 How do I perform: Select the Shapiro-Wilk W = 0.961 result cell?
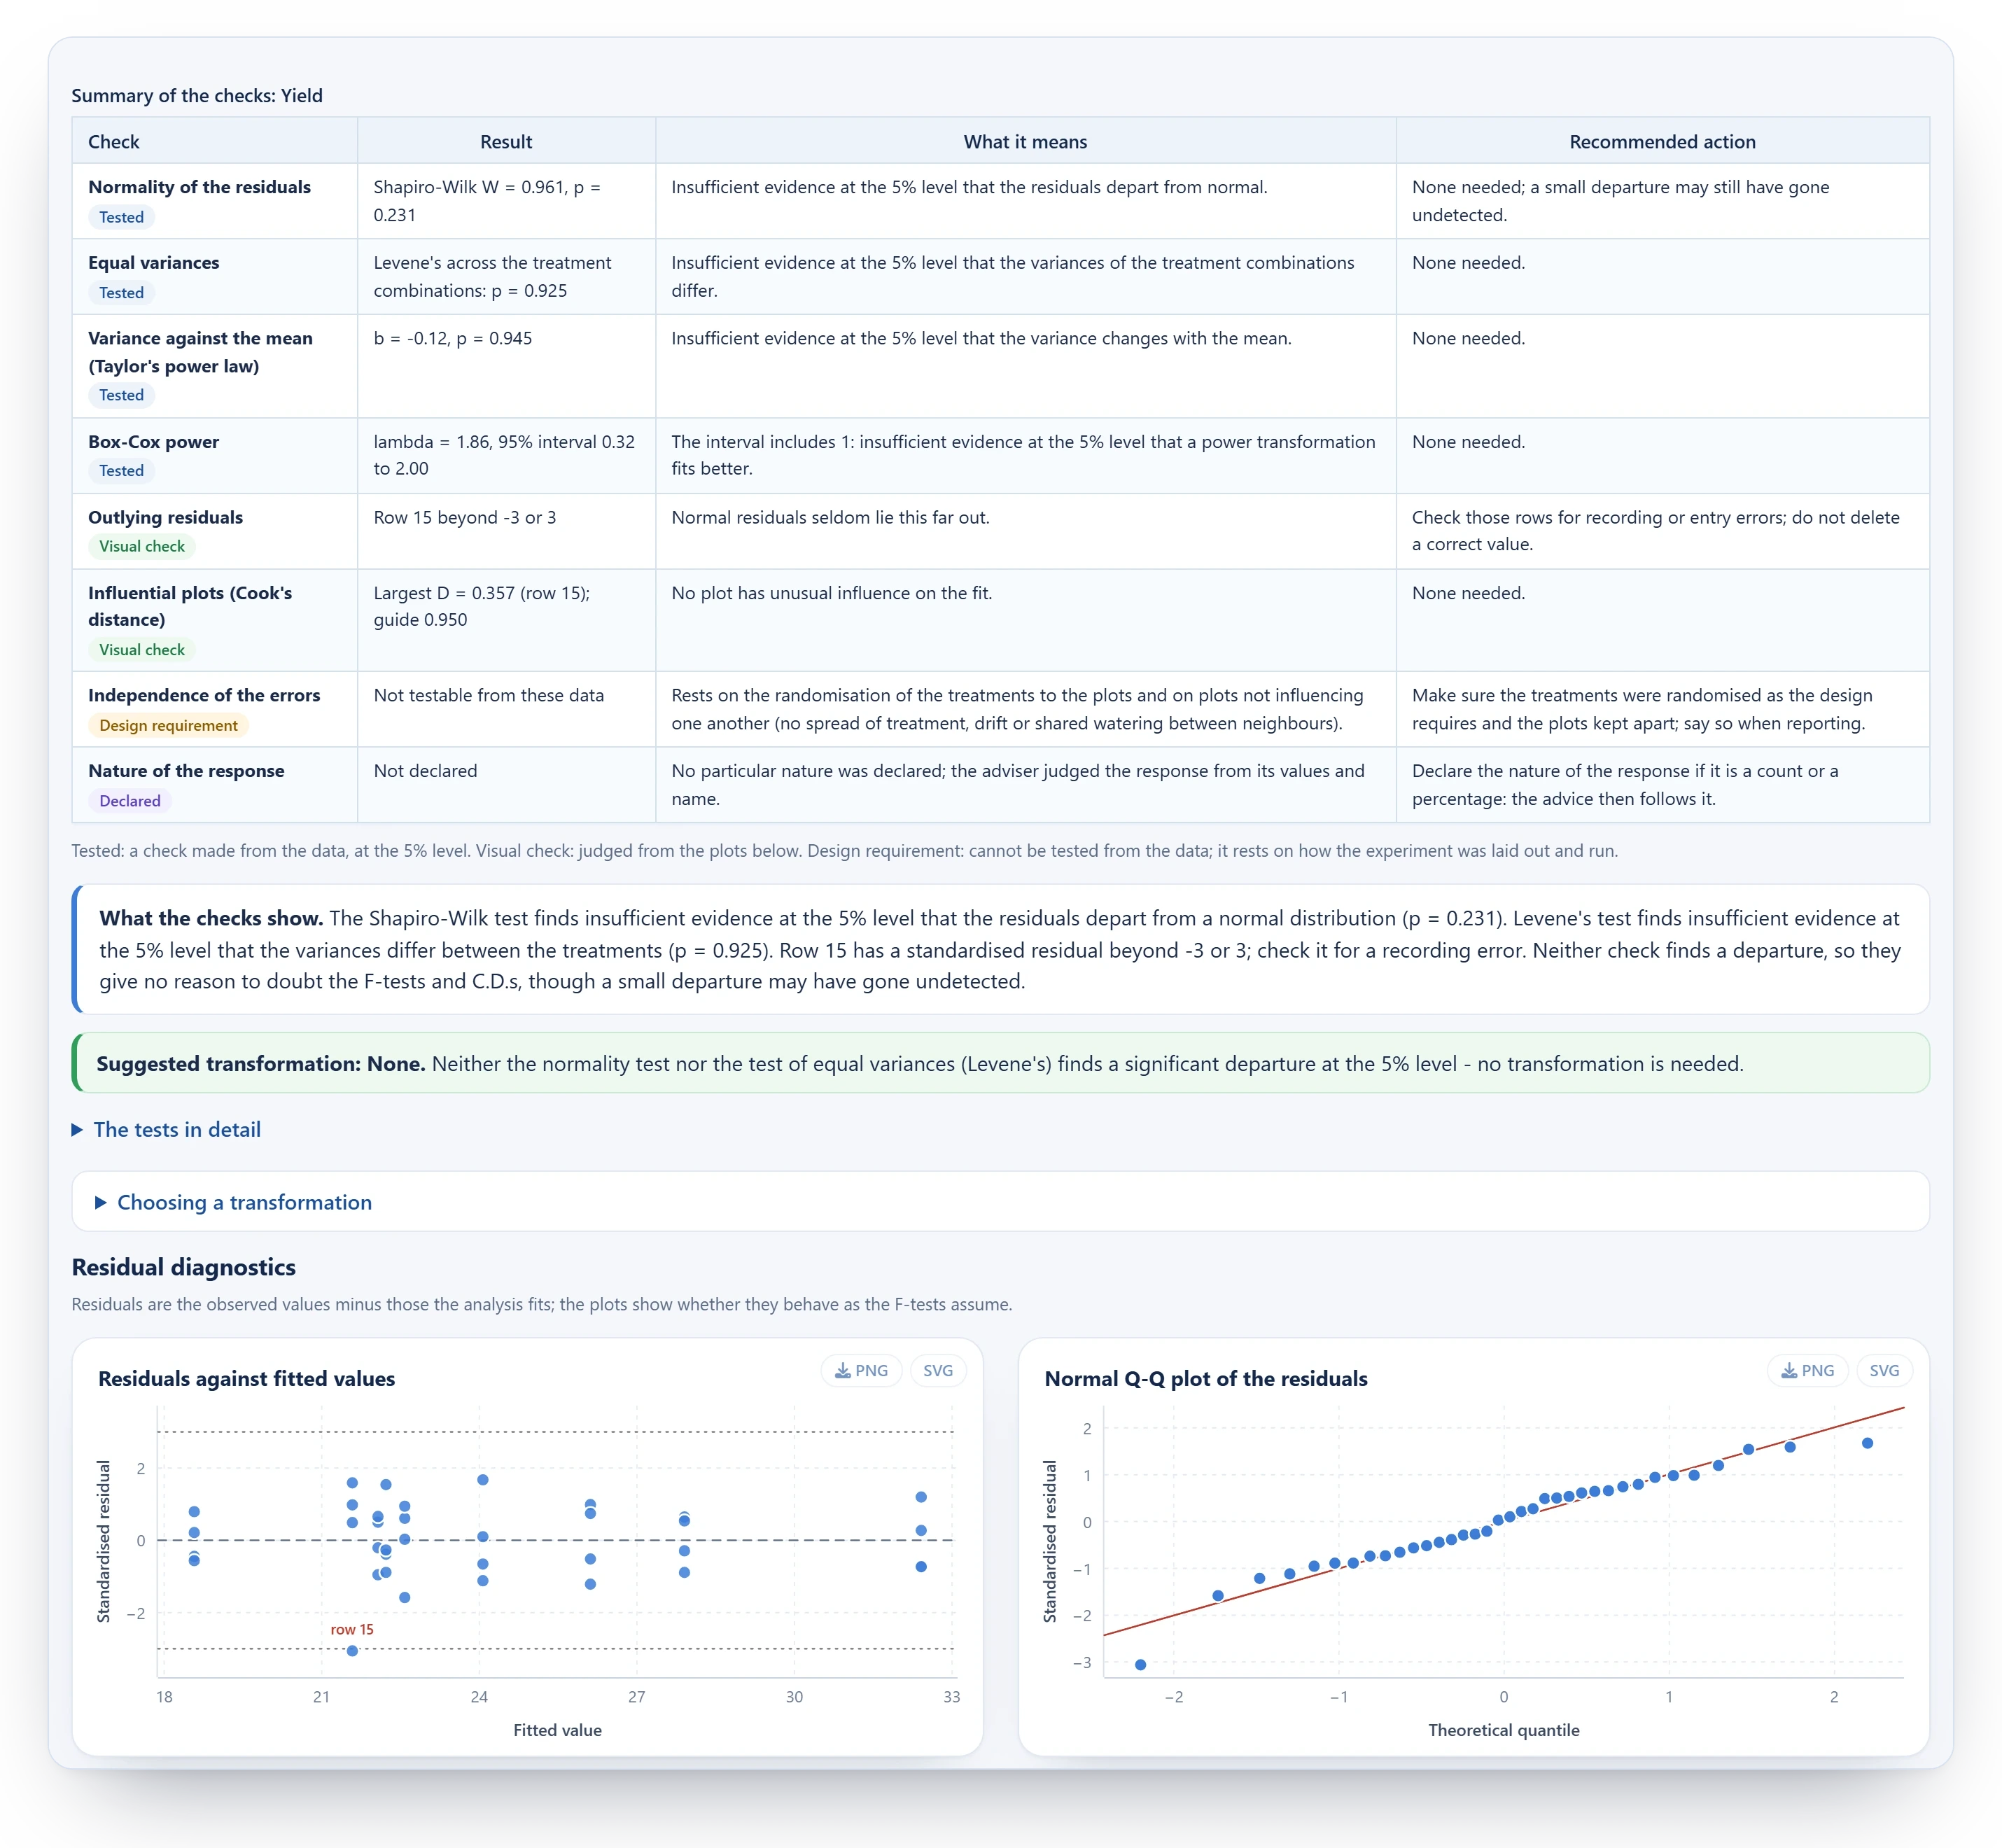[x=506, y=201]
